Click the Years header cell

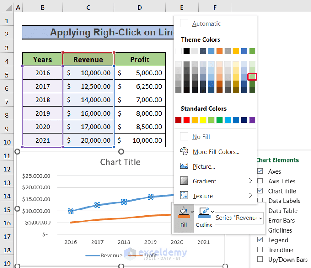[x=43, y=59]
